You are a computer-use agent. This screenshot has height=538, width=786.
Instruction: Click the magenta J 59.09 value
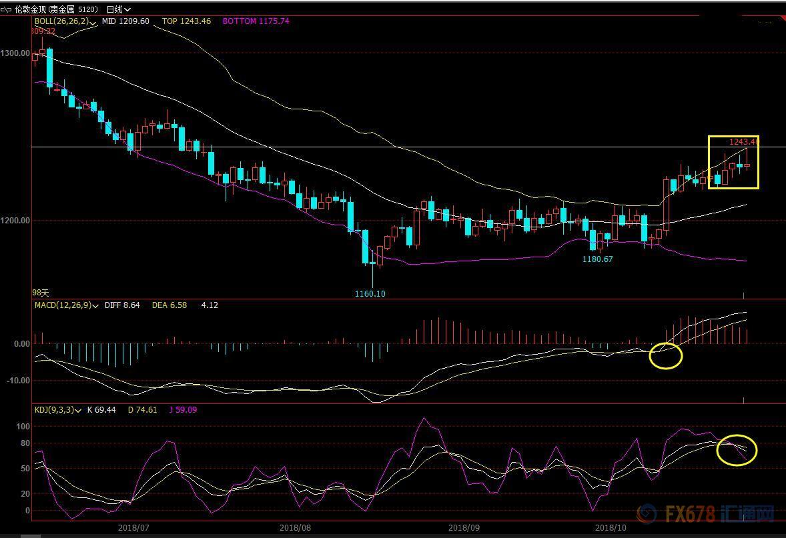[181, 410]
